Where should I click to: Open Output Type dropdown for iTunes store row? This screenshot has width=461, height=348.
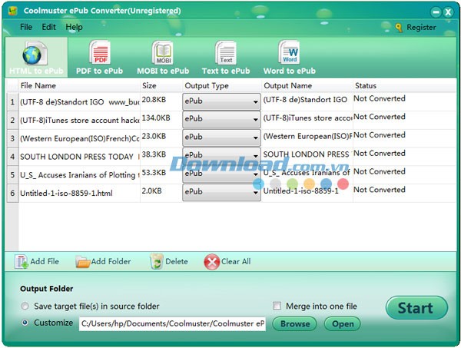click(221, 120)
